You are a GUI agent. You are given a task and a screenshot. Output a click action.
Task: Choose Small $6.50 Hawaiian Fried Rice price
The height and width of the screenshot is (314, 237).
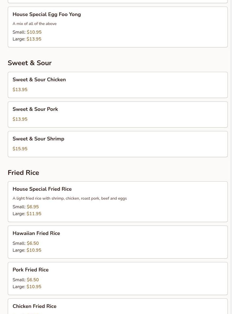pos(33,243)
